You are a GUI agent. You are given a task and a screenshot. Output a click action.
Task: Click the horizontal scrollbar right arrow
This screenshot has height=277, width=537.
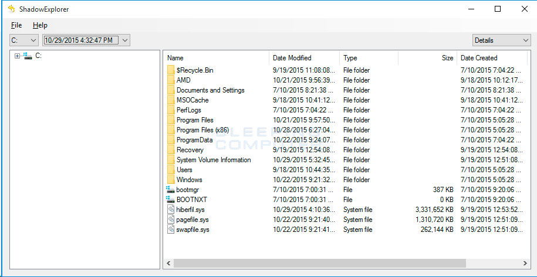point(525,263)
